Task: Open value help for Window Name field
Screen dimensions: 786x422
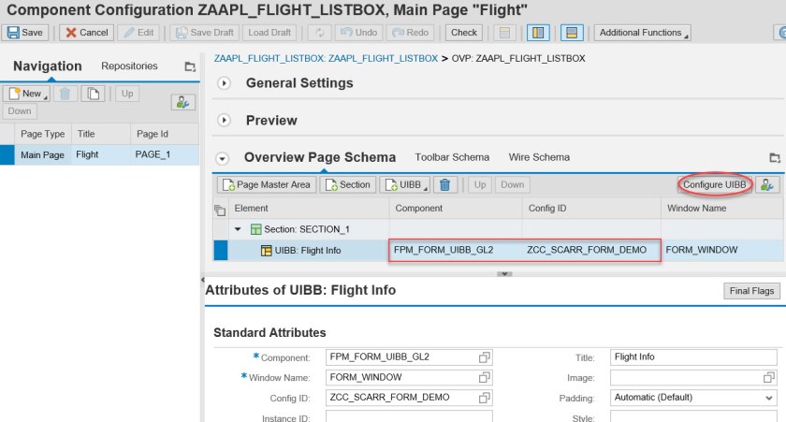Action: tap(485, 377)
